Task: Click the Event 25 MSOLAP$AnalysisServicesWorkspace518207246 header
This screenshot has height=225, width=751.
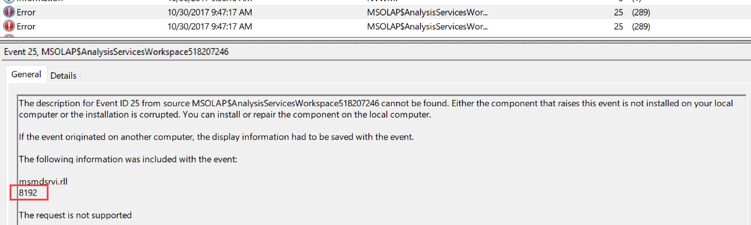Action: pyautogui.click(x=116, y=52)
